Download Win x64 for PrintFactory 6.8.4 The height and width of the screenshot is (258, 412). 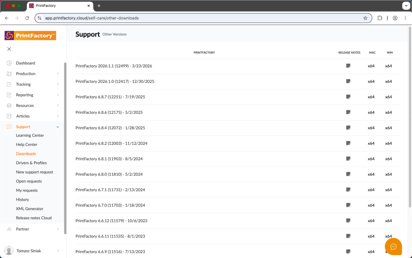click(x=389, y=128)
